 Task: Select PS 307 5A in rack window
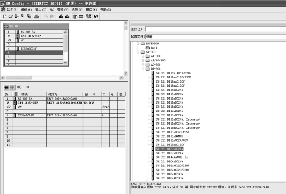click(x=28, y=32)
